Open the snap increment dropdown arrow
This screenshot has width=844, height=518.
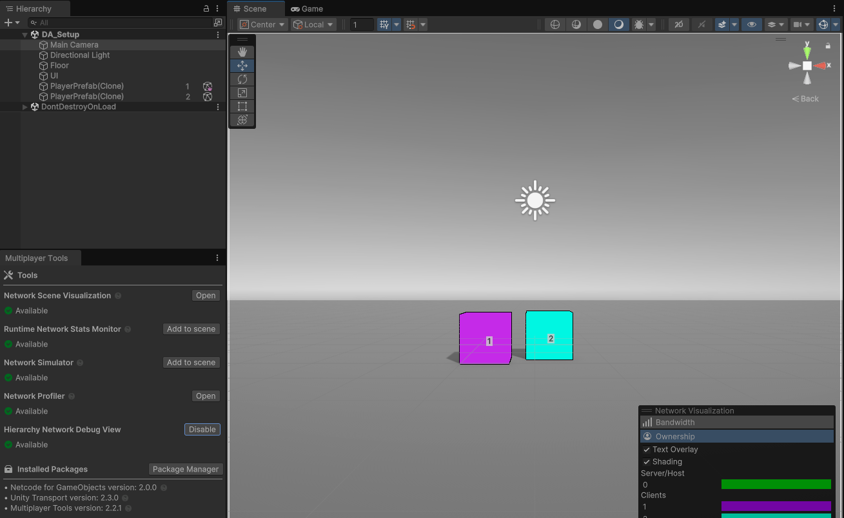(x=423, y=24)
